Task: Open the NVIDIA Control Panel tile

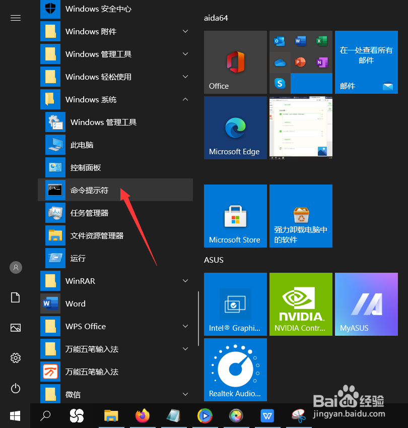Action: pyautogui.click(x=301, y=304)
